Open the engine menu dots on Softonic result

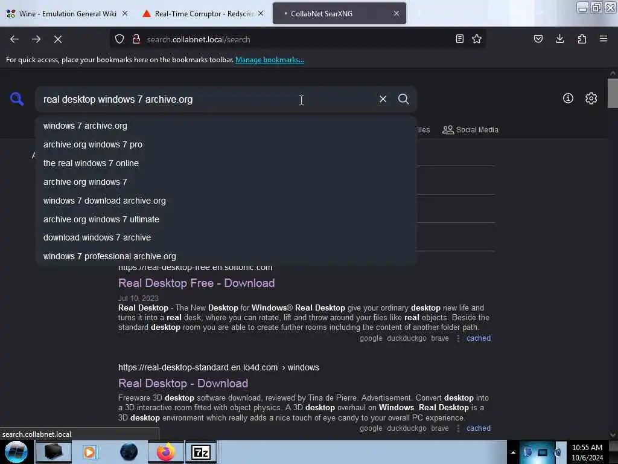[457, 338]
